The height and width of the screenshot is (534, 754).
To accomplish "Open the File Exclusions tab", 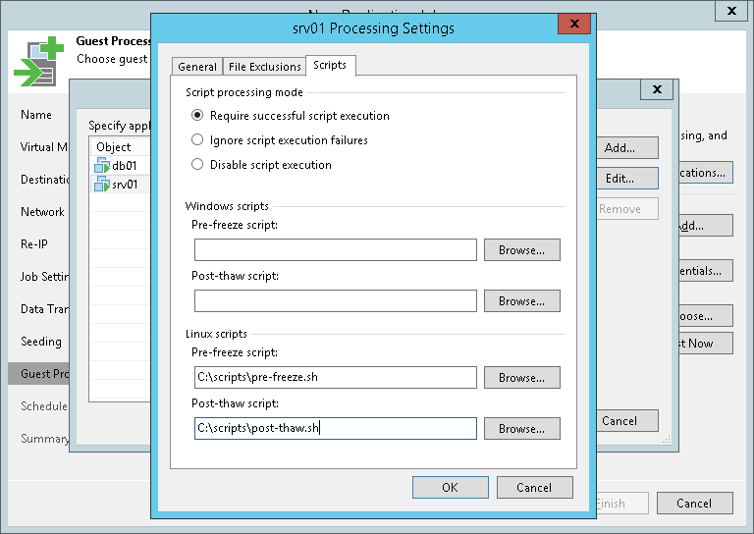I will [264, 67].
